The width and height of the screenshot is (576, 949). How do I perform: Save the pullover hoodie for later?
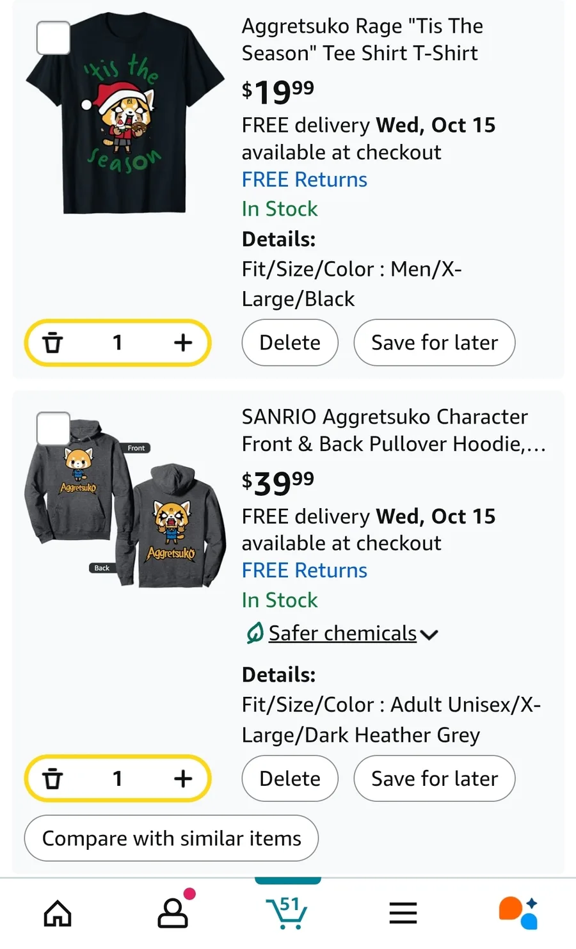pyautogui.click(x=435, y=779)
